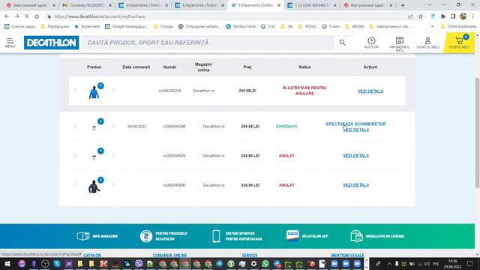Viewport: 480px width, 270px height.
Task: Bookmark this page with star icon
Action: coord(421,16)
